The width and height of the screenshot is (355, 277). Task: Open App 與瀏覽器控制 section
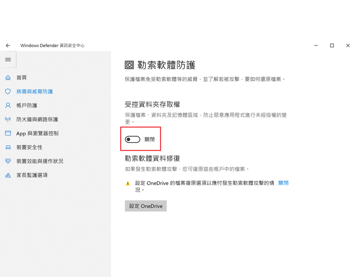[37, 133]
